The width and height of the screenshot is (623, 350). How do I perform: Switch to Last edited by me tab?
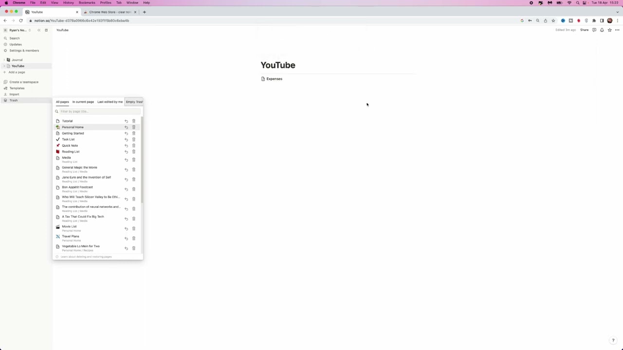pyautogui.click(x=110, y=102)
